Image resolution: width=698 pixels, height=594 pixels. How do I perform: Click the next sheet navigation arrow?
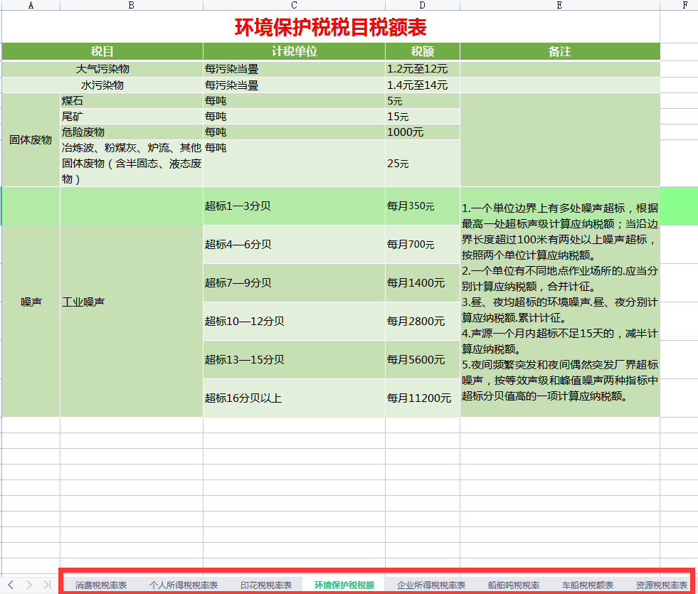click(29, 585)
